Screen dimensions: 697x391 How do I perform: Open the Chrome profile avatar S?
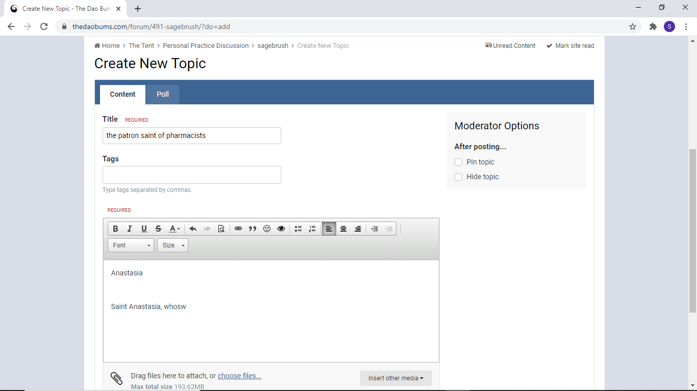point(669,26)
